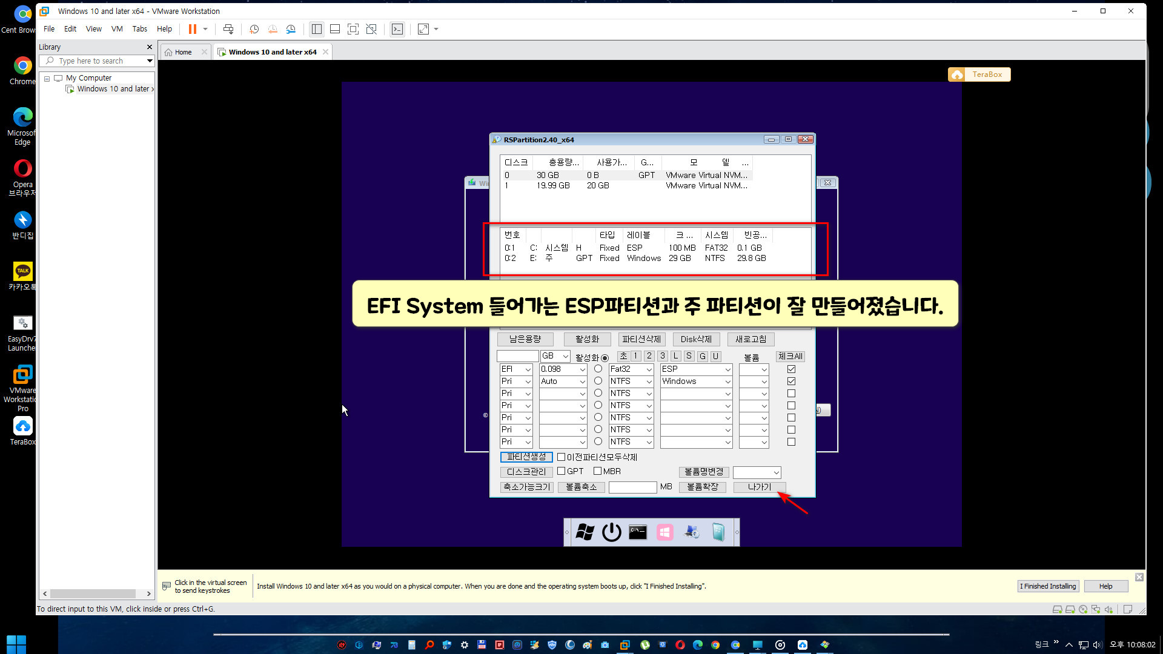Screen dimensions: 1163x654
Task: Check the GPT checkbox
Action: point(561,471)
